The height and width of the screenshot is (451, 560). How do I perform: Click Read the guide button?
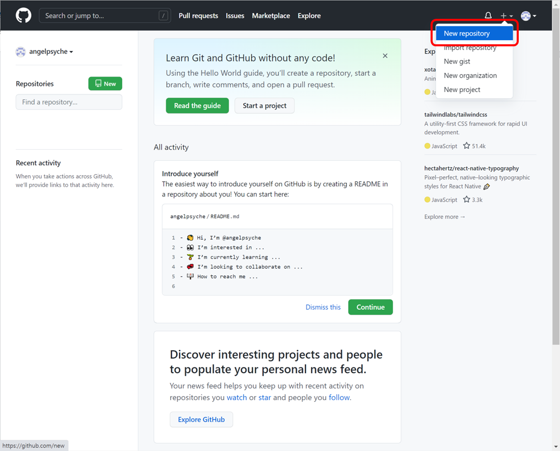197,105
